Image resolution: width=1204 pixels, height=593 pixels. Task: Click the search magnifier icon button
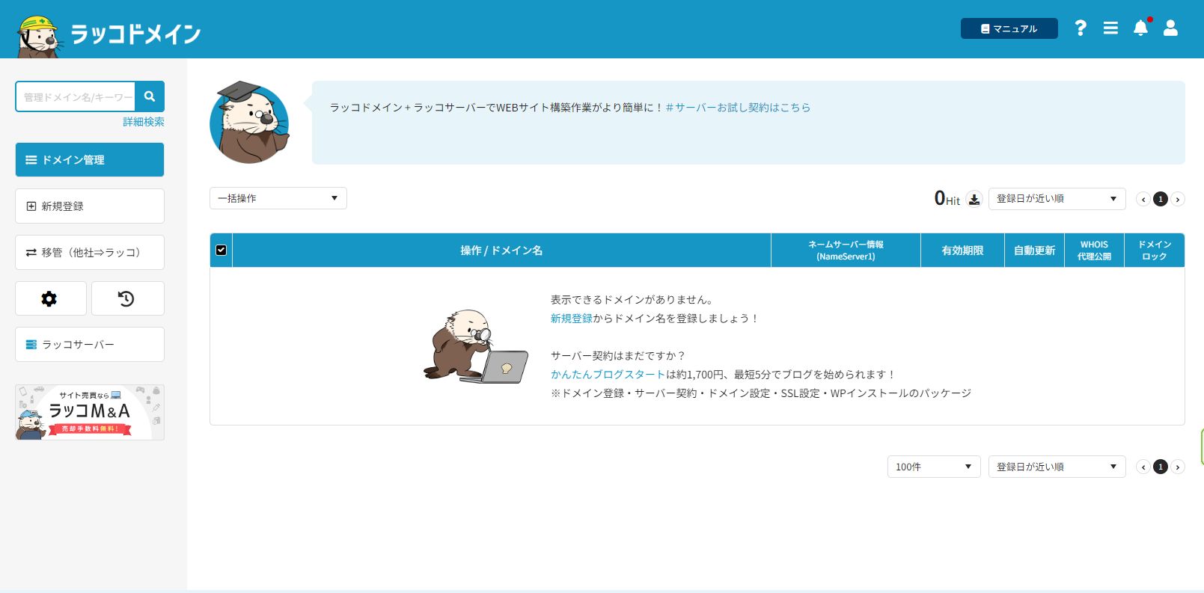click(150, 96)
